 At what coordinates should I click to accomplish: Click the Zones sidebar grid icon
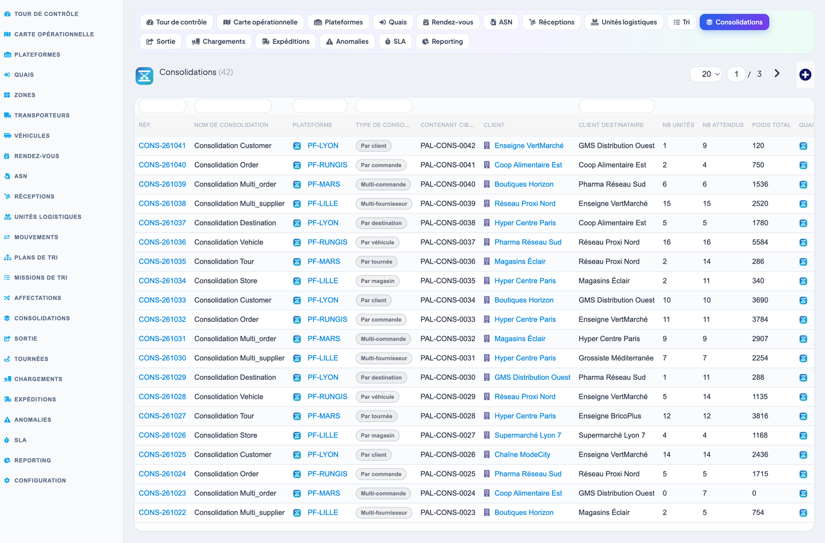[7, 95]
